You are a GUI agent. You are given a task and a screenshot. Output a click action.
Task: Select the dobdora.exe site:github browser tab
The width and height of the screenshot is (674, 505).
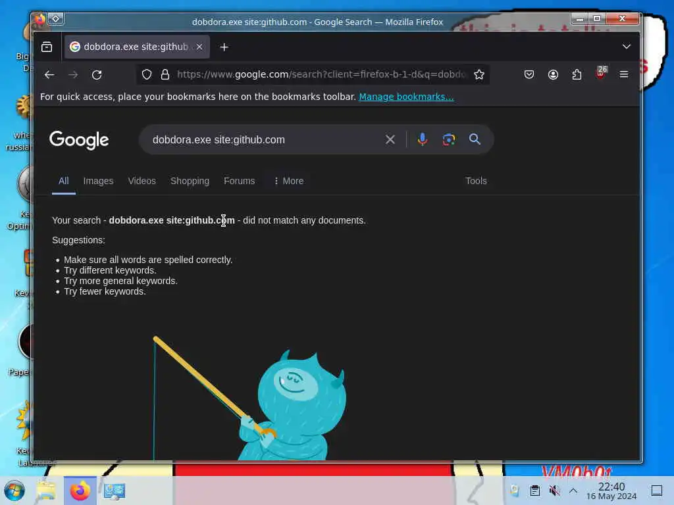(x=137, y=47)
